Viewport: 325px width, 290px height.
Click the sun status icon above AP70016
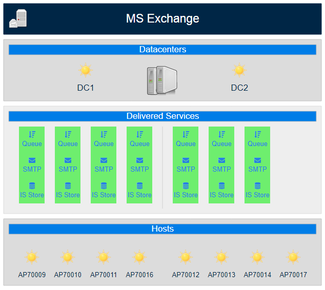pos(139,257)
